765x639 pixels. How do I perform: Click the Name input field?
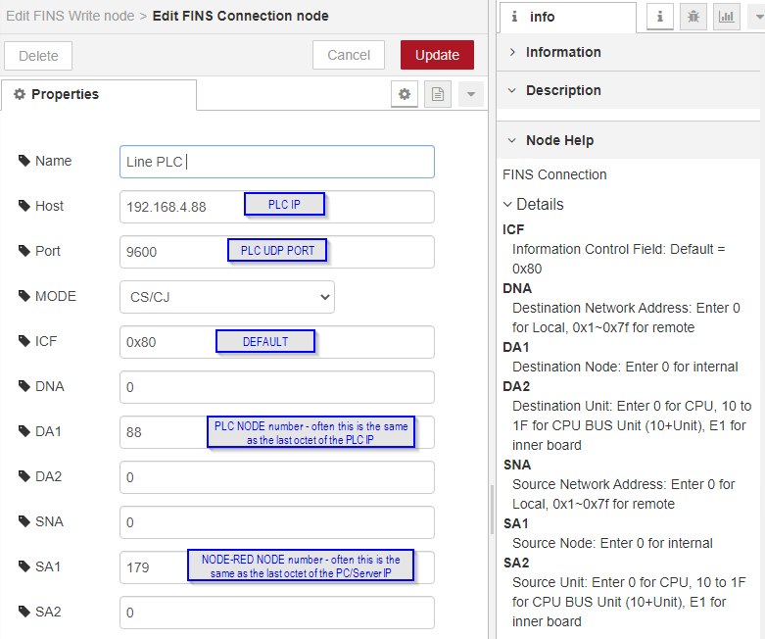(276, 162)
